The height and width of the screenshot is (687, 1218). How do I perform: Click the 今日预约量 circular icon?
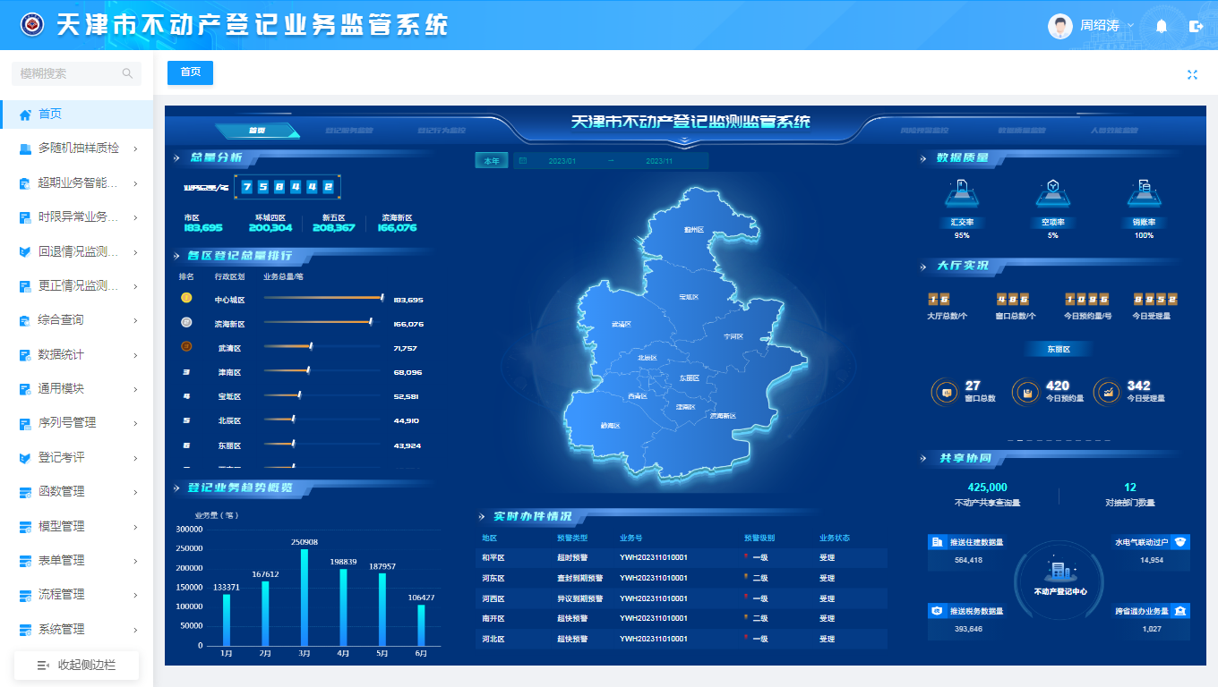click(x=1026, y=392)
